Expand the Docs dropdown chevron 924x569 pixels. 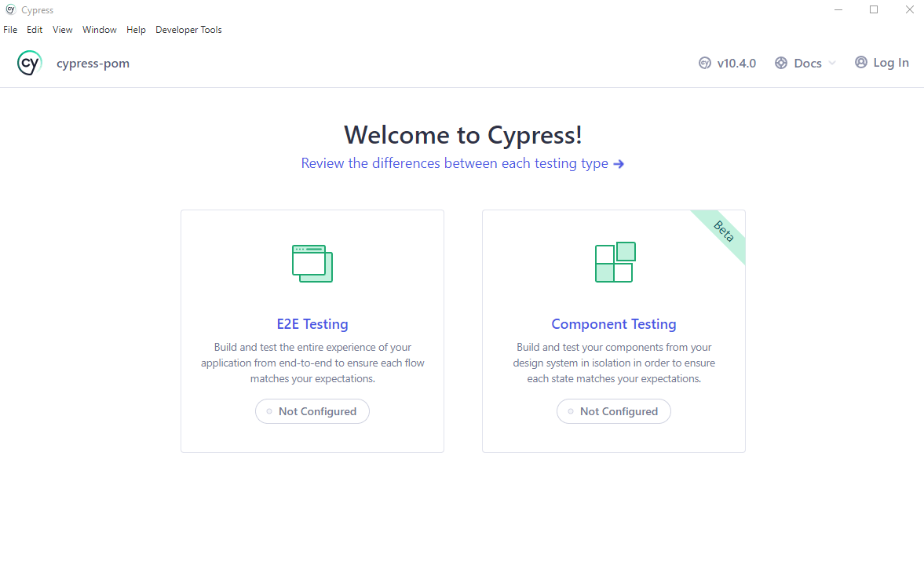(x=832, y=63)
